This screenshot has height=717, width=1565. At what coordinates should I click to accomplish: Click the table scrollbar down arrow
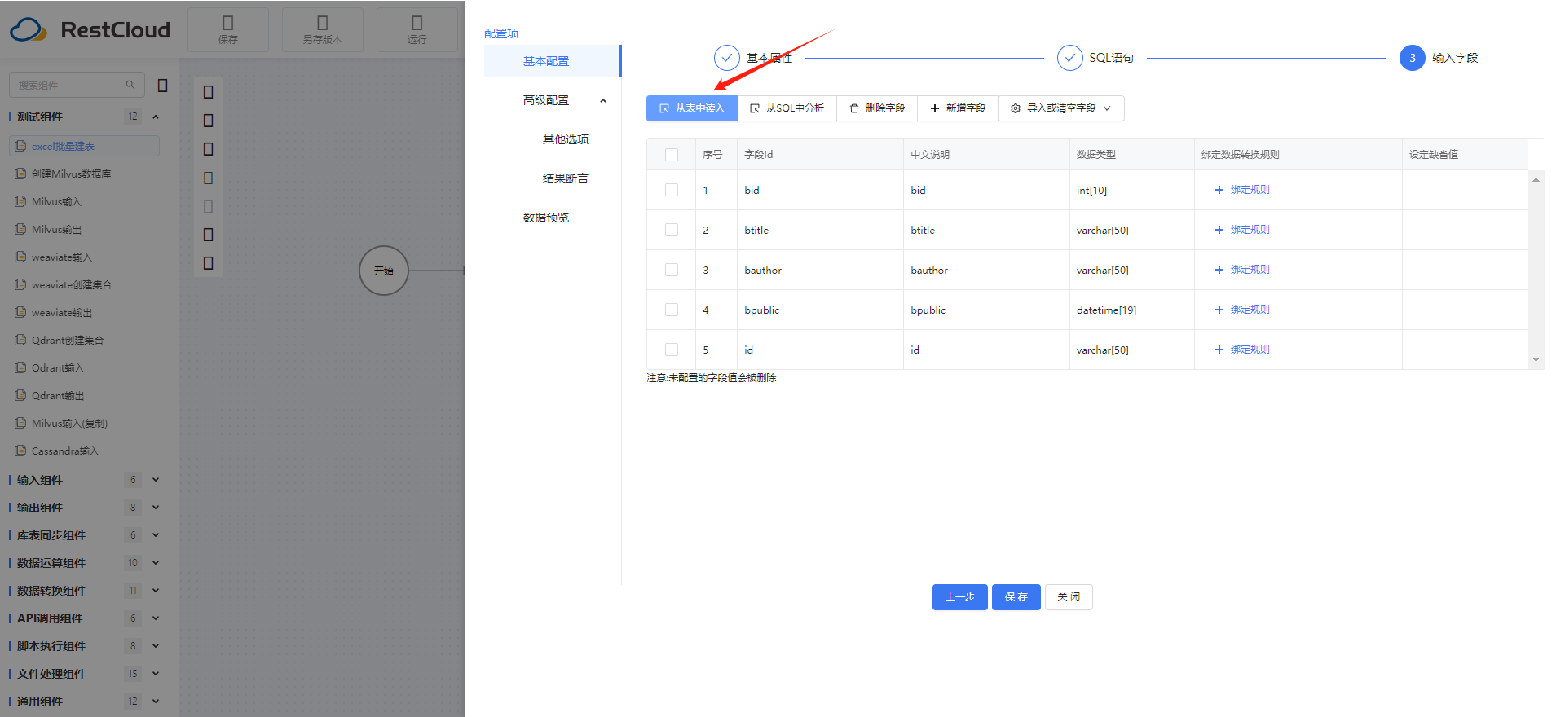click(x=1536, y=359)
